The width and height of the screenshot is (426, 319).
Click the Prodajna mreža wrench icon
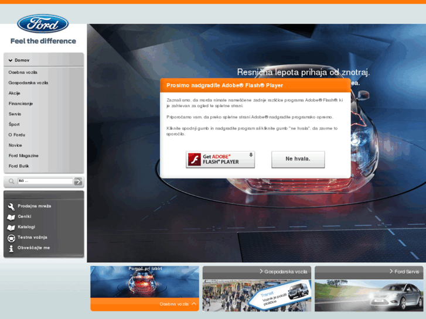(11, 207)
